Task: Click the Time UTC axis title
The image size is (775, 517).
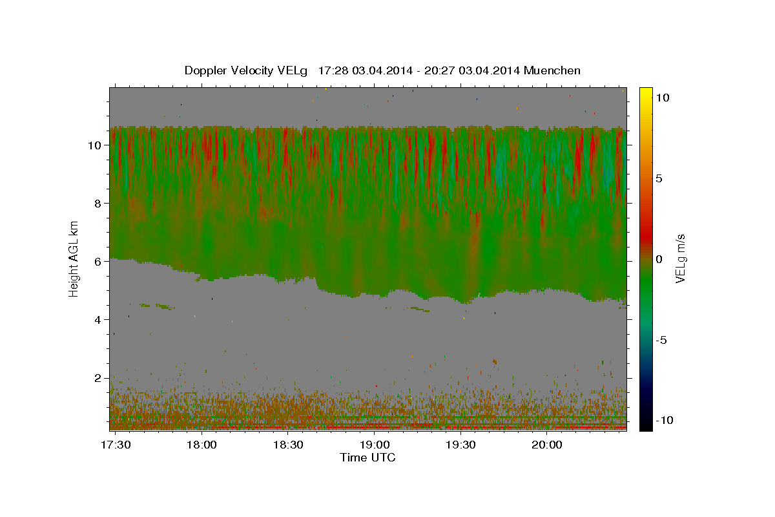Action: [x=367, y=458]
